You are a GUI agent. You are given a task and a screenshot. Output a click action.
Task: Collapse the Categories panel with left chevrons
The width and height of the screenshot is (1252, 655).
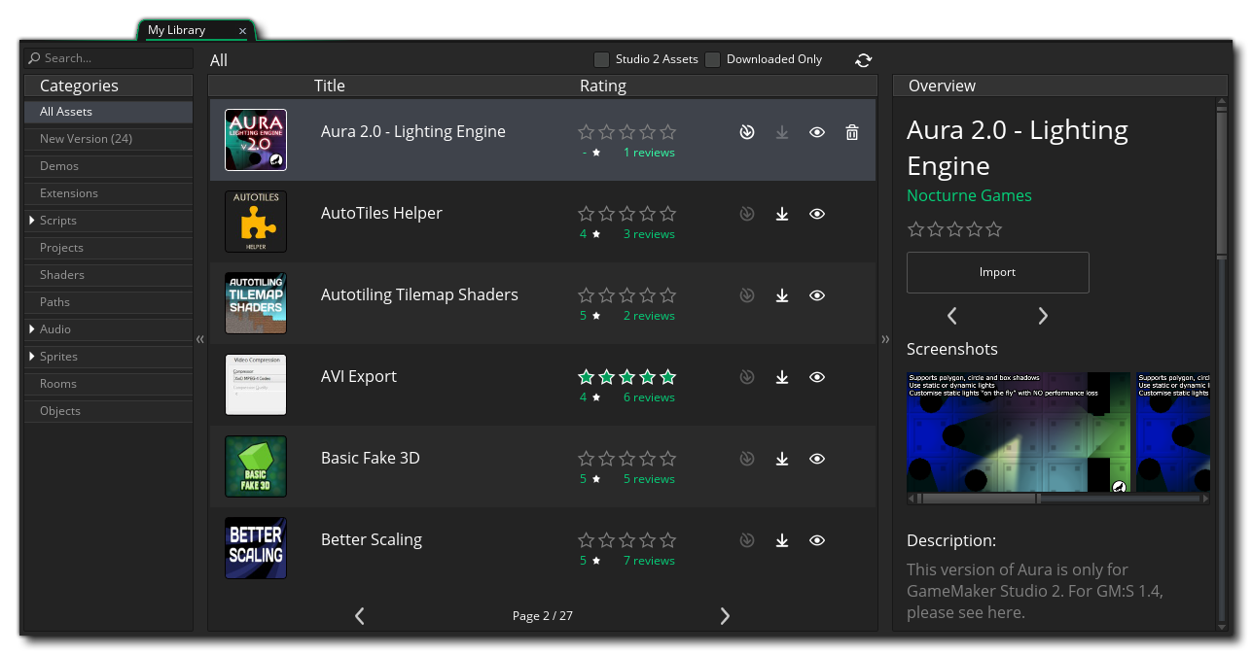click(200, 339)
